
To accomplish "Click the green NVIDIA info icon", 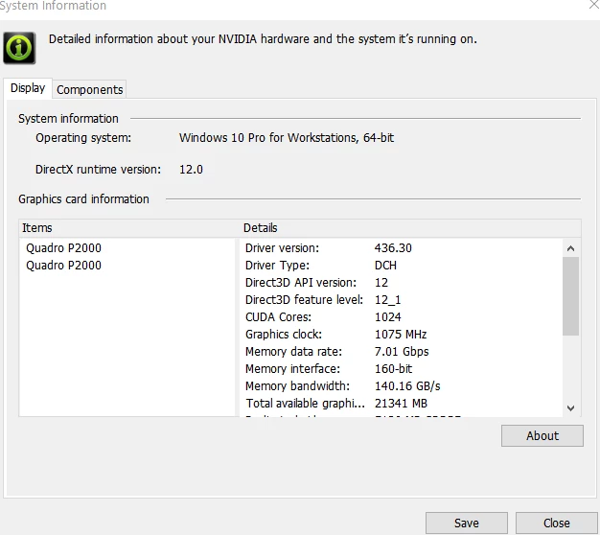I will click(x=19, y=48).
